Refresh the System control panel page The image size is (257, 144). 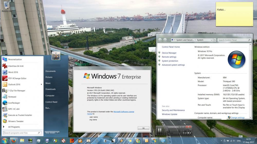point(215,40)
